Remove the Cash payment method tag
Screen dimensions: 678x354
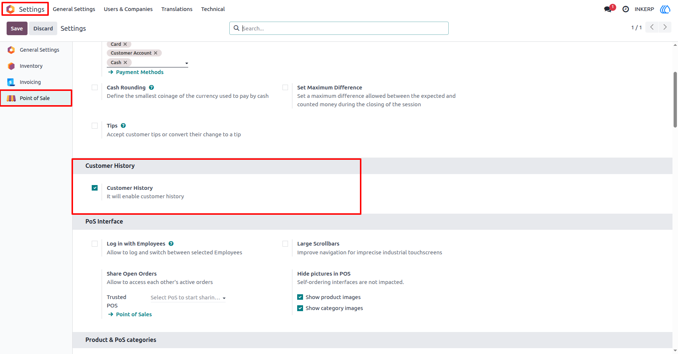(x=125, y=62)
